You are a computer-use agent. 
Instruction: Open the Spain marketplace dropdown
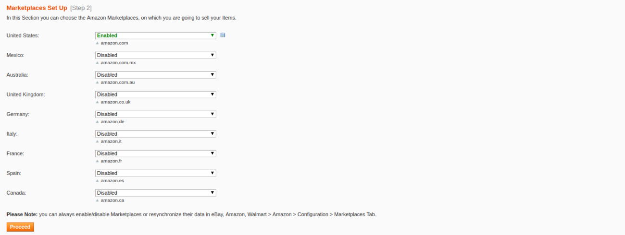156,173
